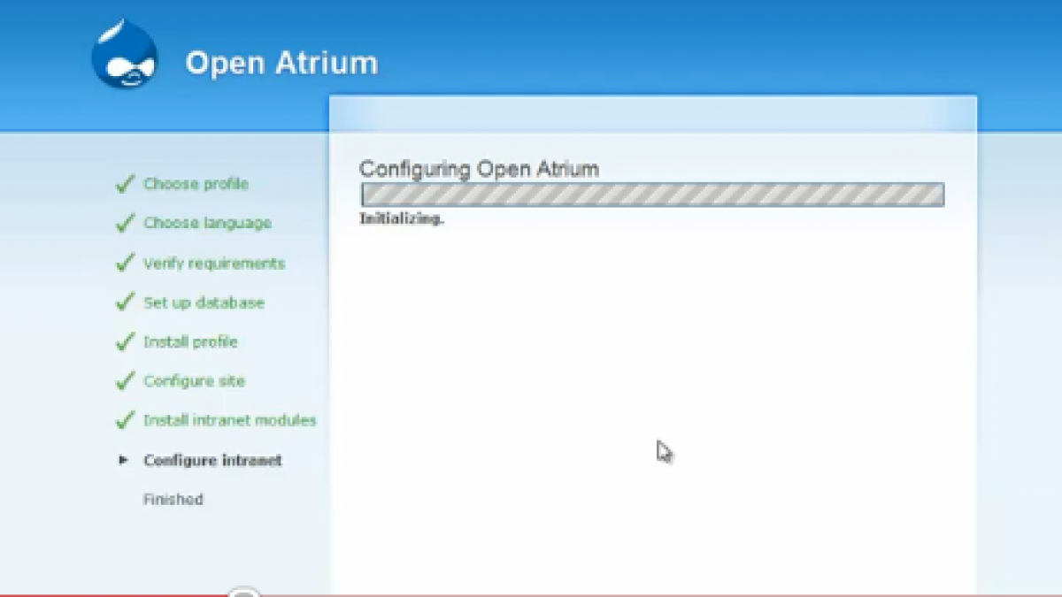Click the Drupal drop logo
The height and width of the screenshot is (597, 1062).
(124, 55)
